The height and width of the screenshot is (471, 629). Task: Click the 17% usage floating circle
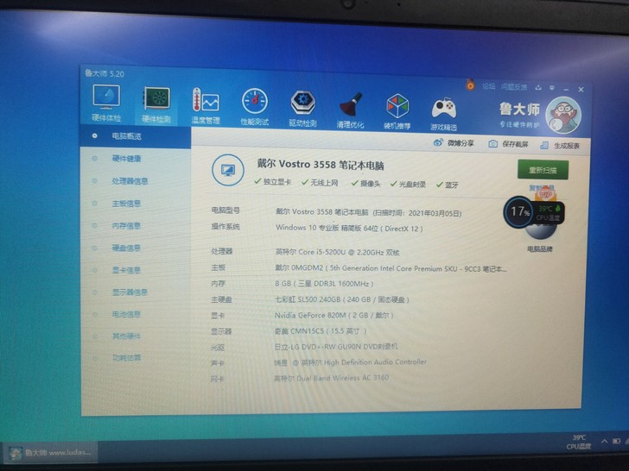[x=519, y=212]
